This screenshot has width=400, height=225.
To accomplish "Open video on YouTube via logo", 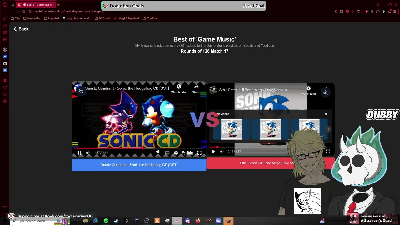I will 188,153.
